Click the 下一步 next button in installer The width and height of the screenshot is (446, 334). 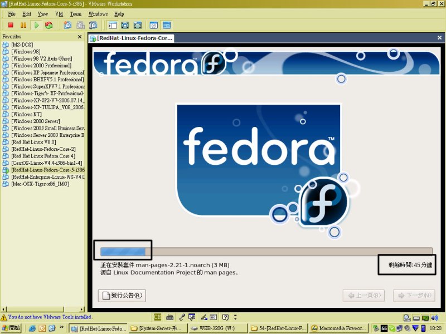[x=414, y=296]
